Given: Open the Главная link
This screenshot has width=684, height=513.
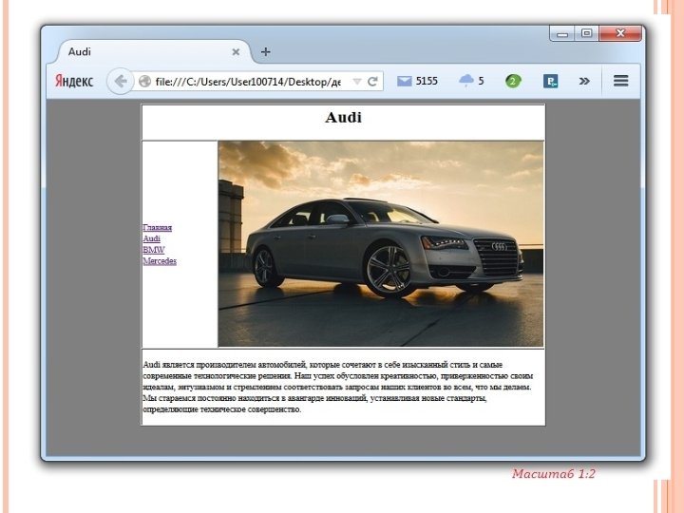Looking at the screenshot, I should pos(158,228).
